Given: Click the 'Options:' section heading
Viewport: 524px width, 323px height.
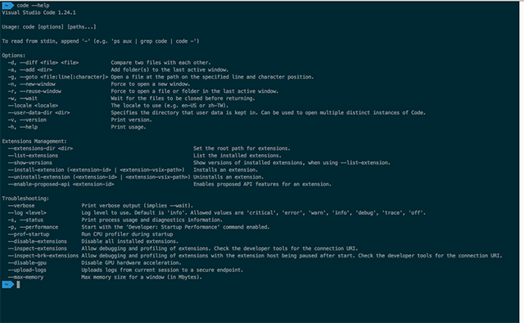Looking at the screenshot, I should tap(14, 56).
